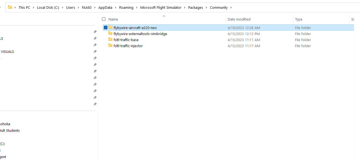
Task: Navigate to AppData in the breadcrumb
Action: coord(105,7)
